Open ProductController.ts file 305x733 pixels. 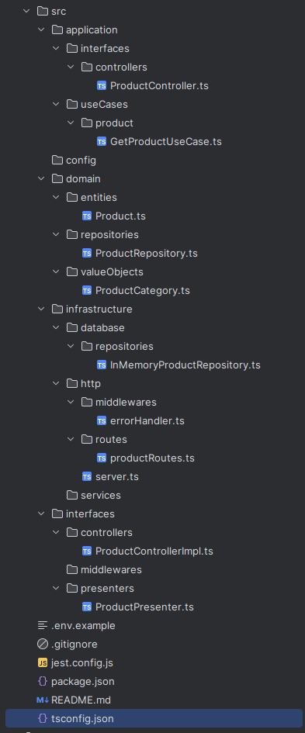click(159, 85)
